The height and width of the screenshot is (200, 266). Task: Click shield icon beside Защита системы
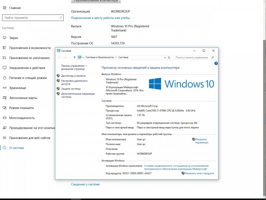coord(58,89)
